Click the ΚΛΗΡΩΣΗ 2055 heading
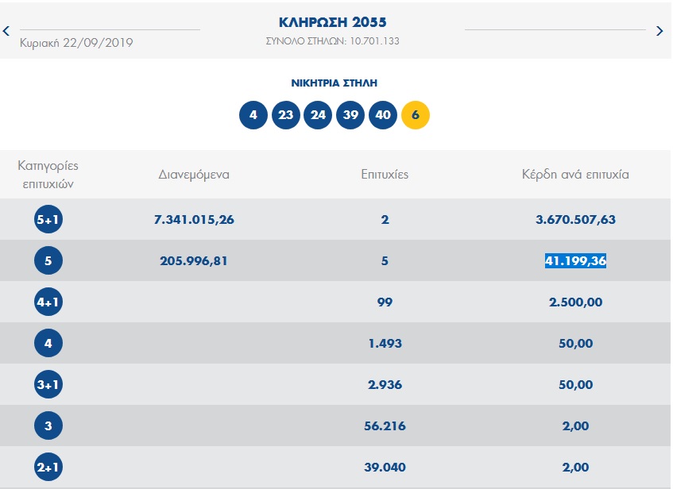 point(333,22)
